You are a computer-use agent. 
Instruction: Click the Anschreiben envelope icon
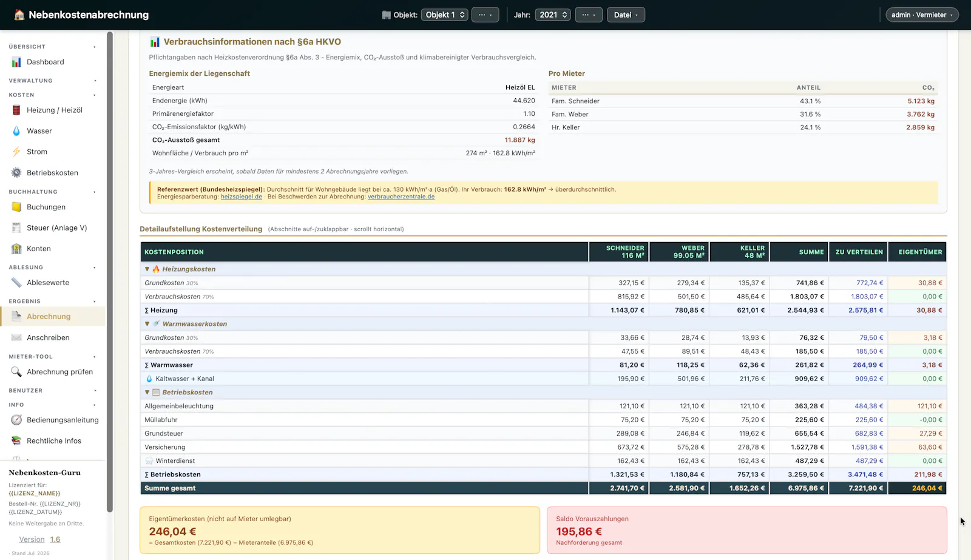point(16,338)
